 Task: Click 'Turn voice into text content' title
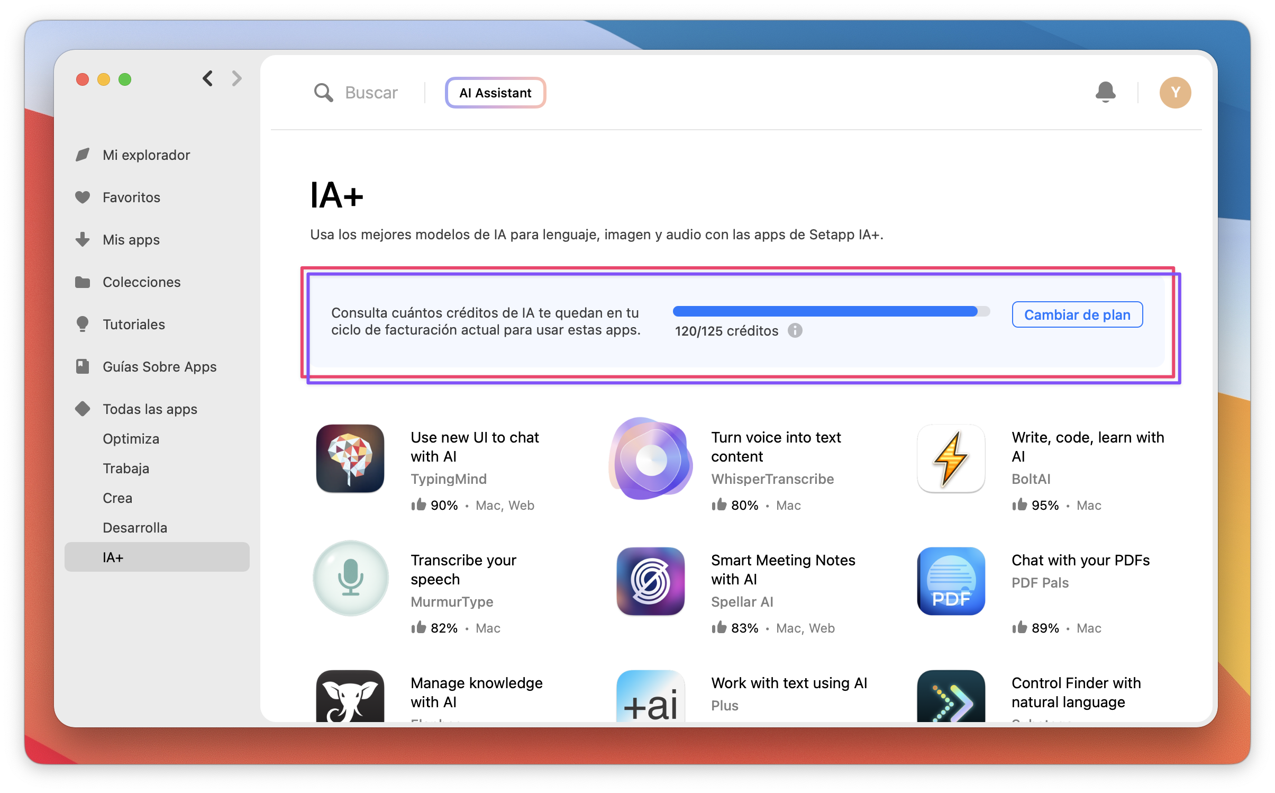(x=776, y=447)
